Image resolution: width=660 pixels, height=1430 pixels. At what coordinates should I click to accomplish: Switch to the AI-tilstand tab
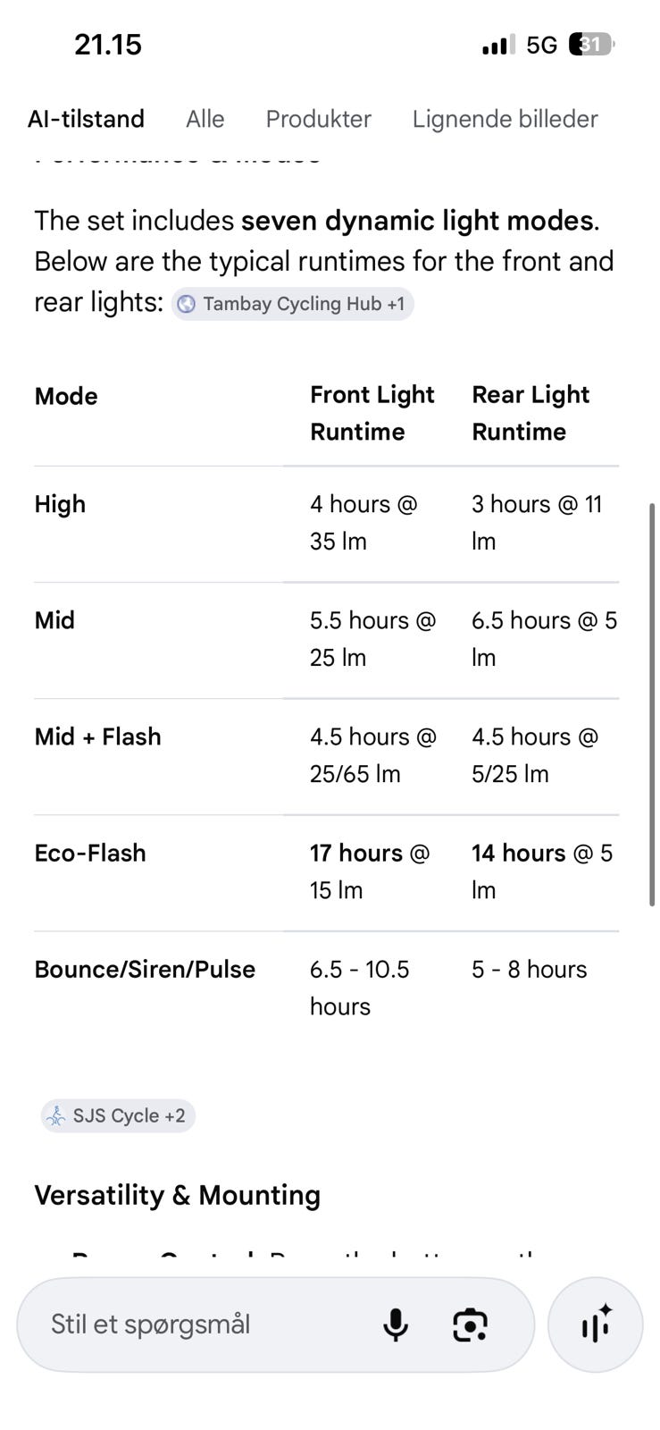86,119
